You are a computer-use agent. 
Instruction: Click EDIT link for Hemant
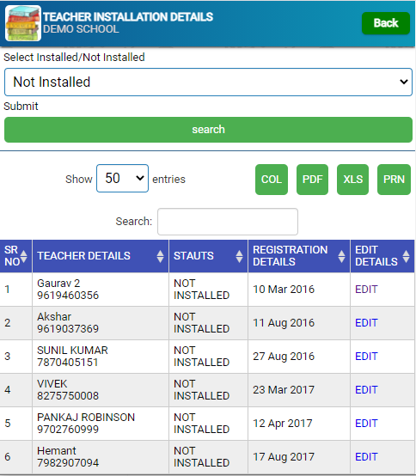[x=366, y=456]
